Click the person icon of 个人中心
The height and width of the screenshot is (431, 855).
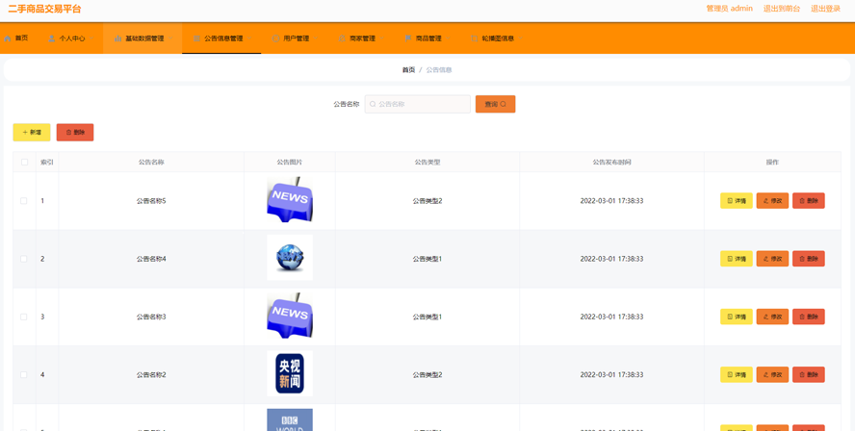point(52,38)
